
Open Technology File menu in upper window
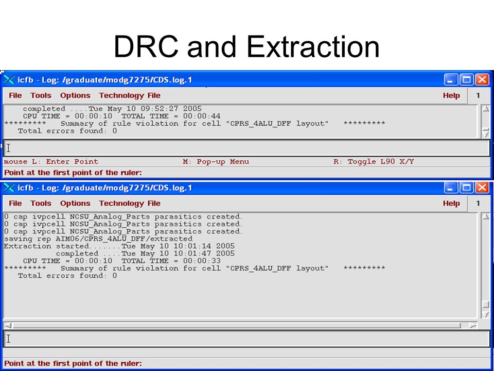point(130,96)
